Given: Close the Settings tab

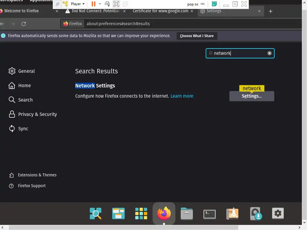Looking at the screenshot, I should pyautogui.click(x=259, y=11).
